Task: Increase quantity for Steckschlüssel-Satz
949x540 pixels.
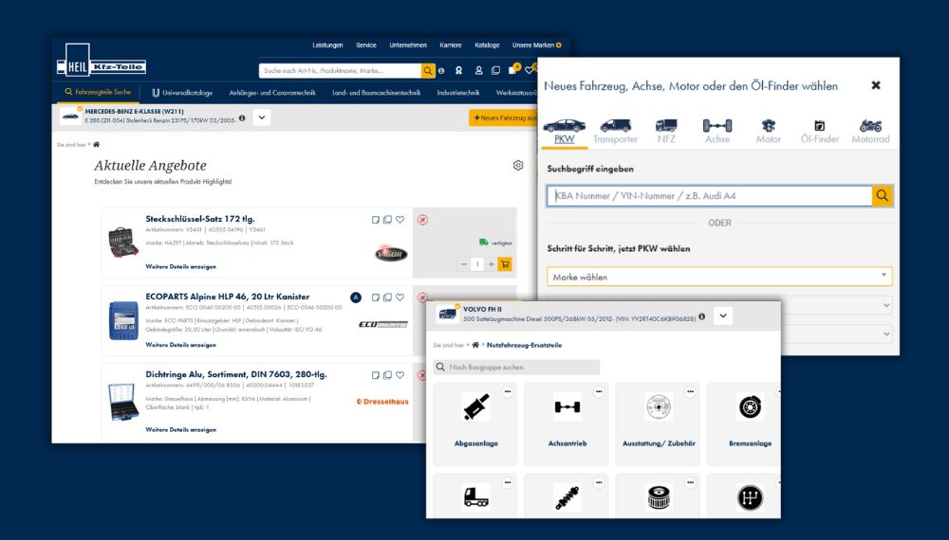Action: tap(491, 264)
